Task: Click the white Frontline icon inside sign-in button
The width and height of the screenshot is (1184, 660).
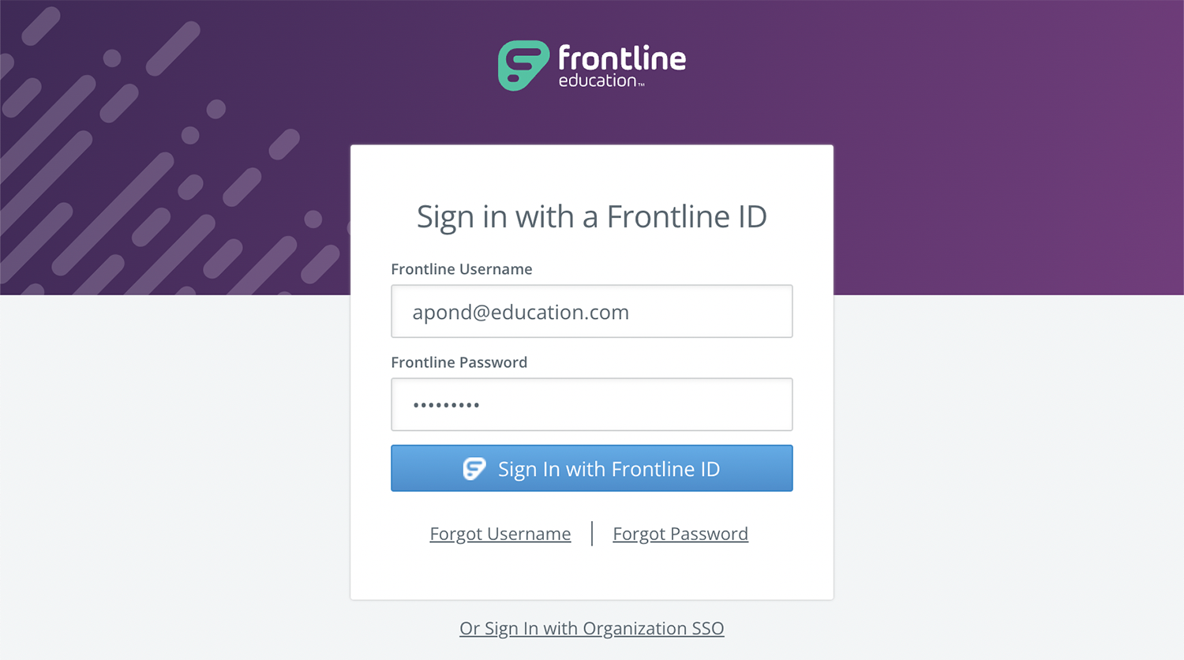Action: [474, 469]
